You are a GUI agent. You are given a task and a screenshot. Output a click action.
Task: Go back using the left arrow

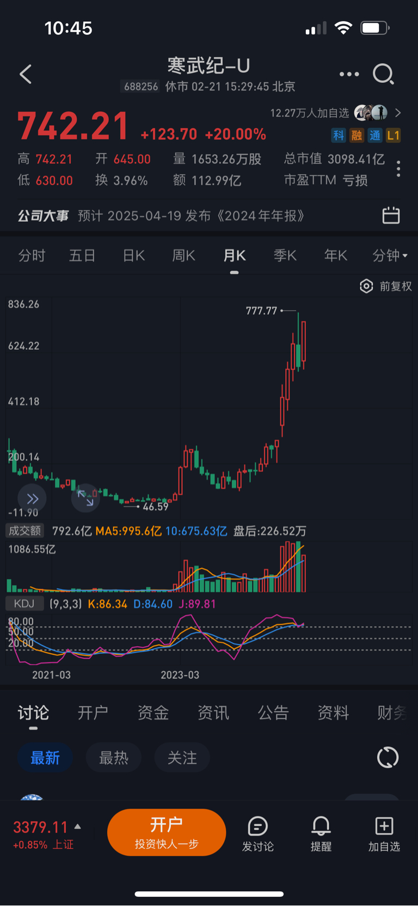[x=26, y=74]
